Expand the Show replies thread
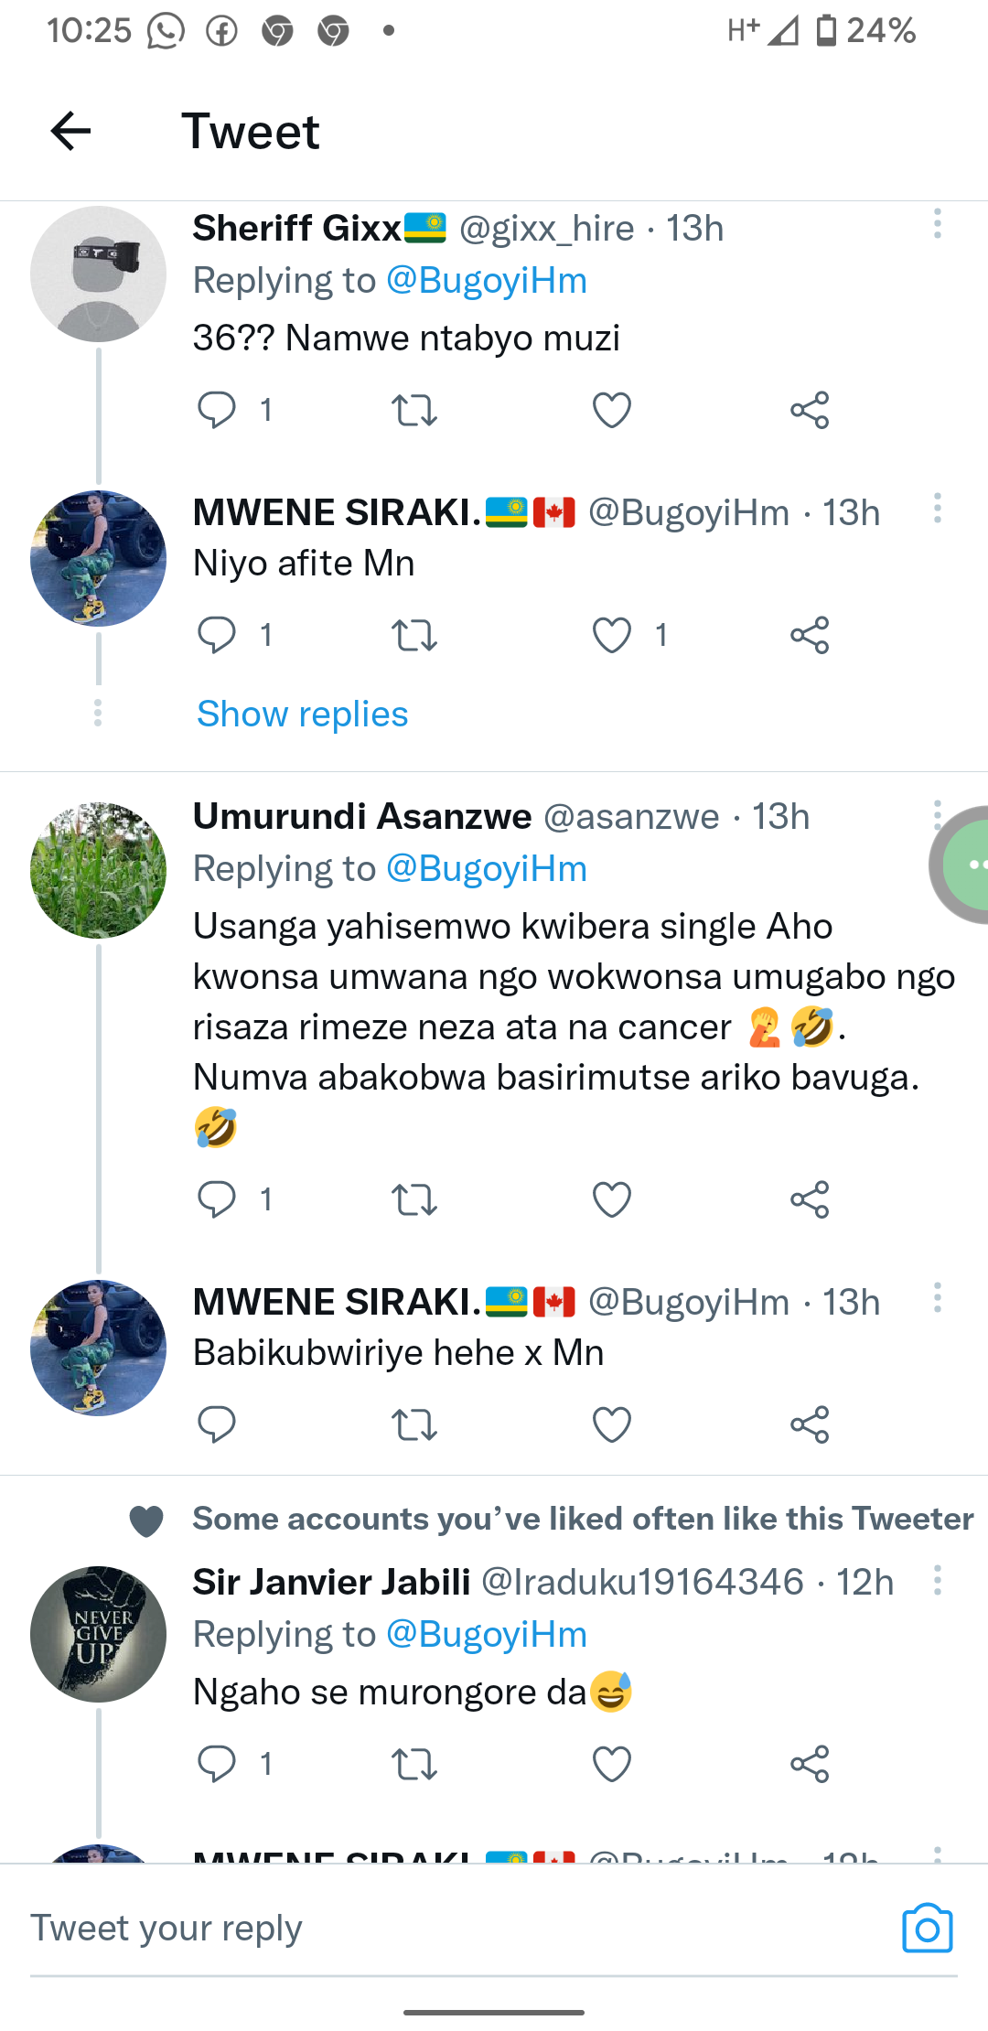 (302, 714)
